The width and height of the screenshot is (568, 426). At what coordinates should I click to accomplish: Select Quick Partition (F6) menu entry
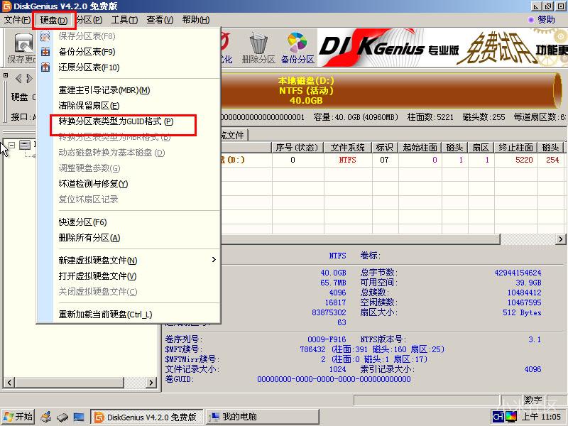pos(82,222)
